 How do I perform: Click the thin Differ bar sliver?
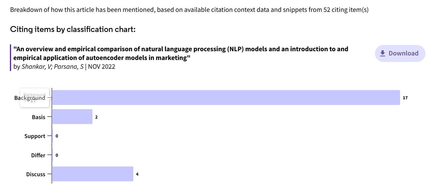[52, 155]
